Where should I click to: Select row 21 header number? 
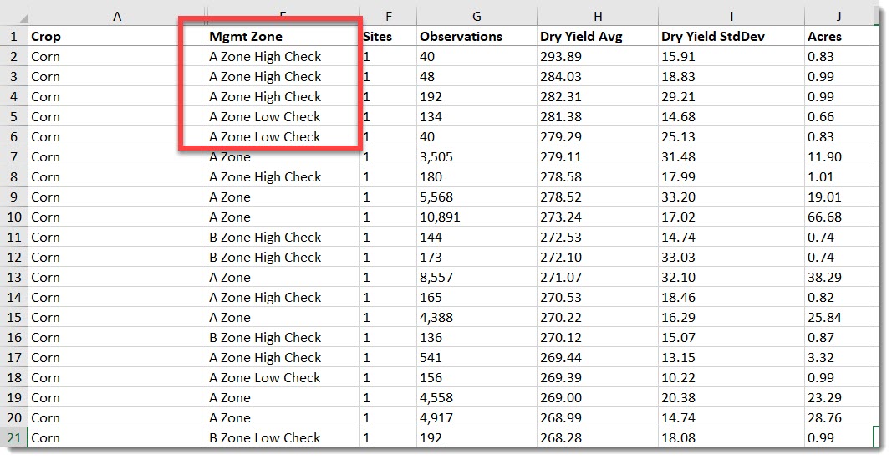click(14, 438)
